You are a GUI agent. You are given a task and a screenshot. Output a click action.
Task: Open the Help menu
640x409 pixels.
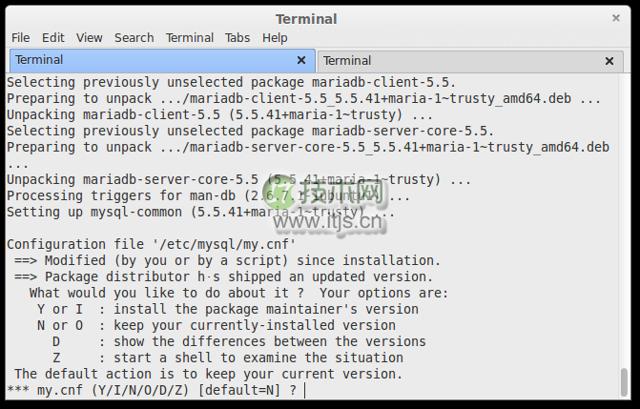coord(275,37)
